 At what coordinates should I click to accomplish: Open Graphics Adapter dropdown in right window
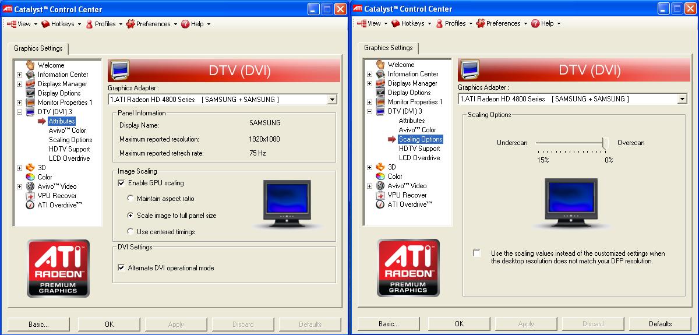coord(682,99)
